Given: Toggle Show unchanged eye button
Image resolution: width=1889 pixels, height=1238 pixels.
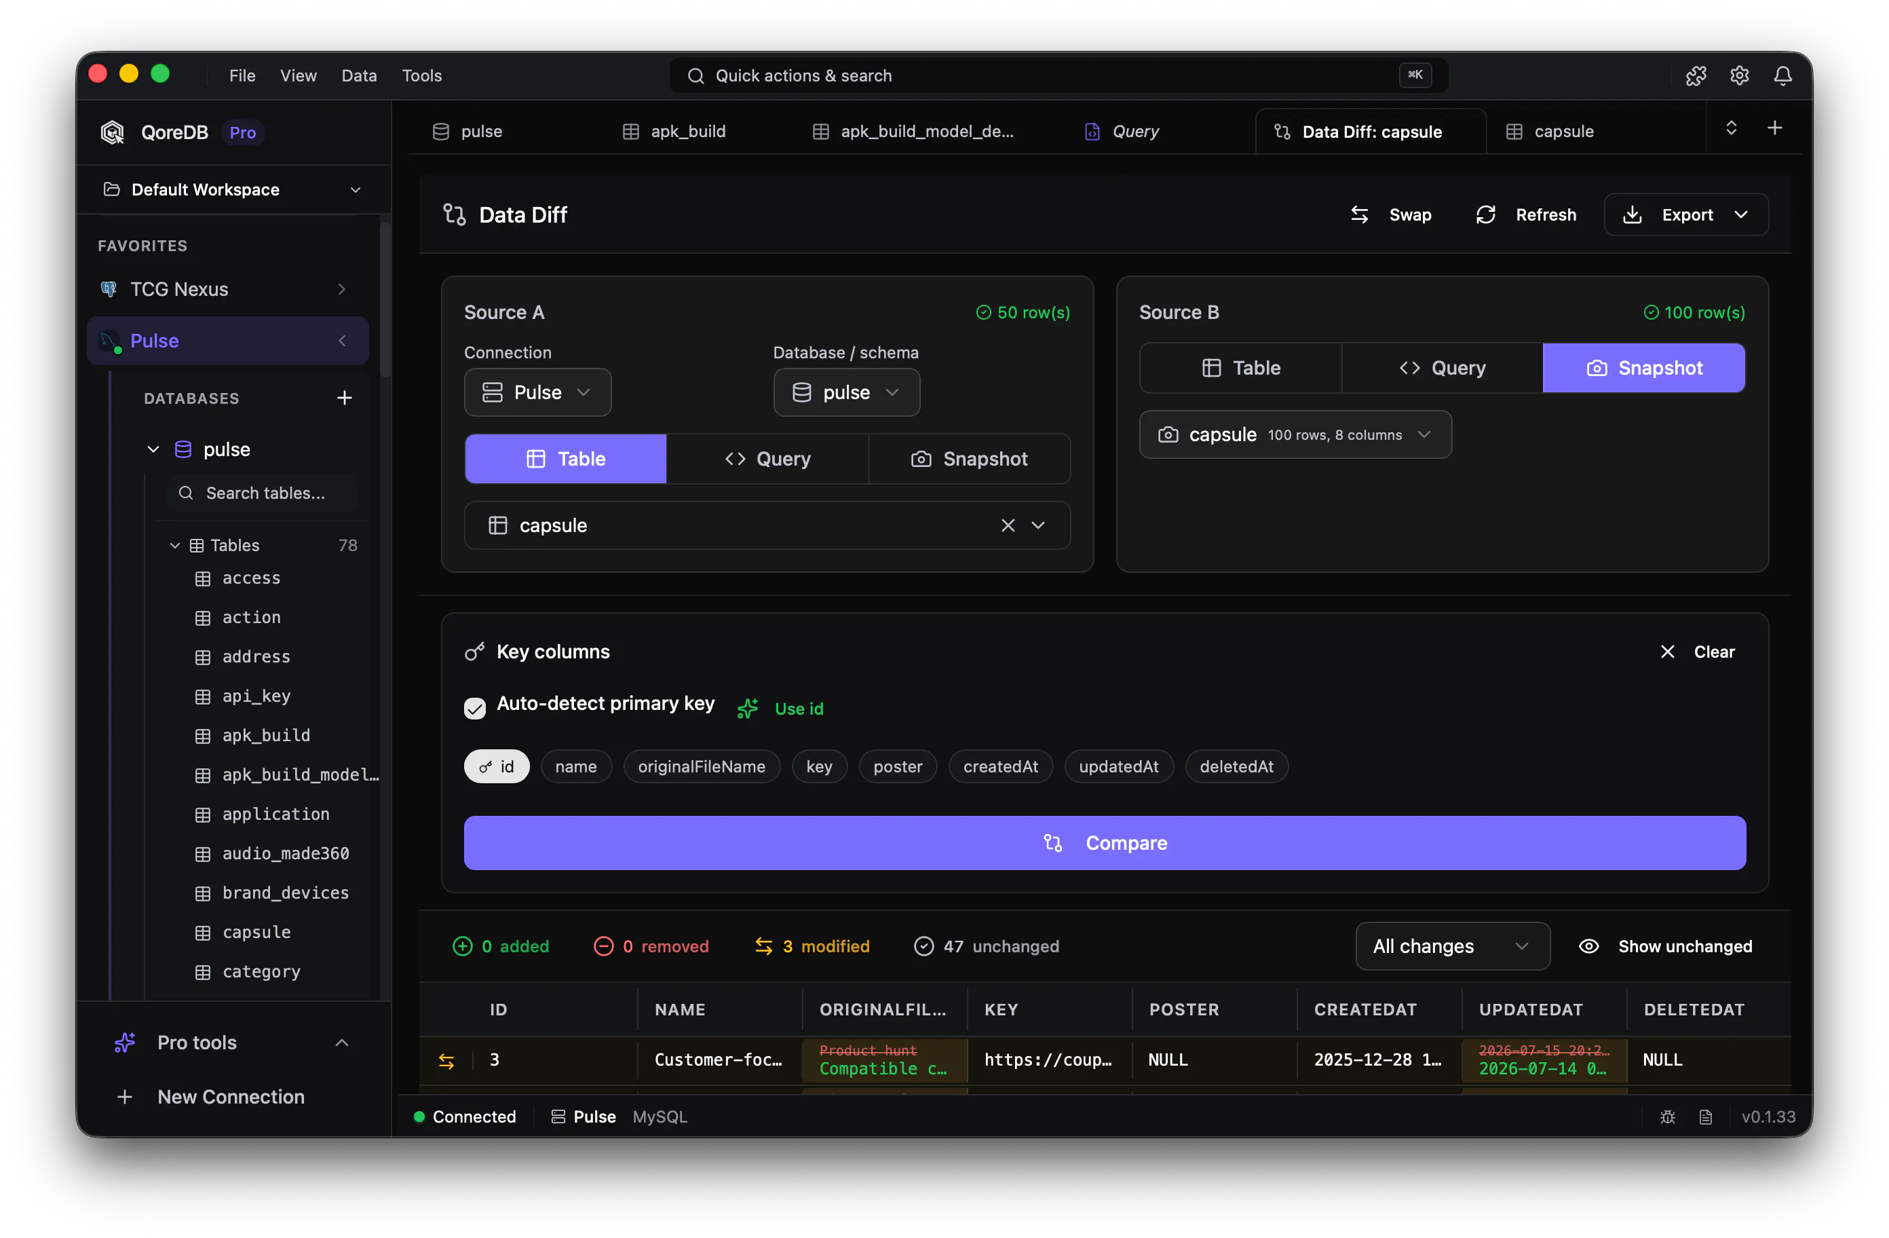Looking at the screenshot, I should (x=1665, y=945).
